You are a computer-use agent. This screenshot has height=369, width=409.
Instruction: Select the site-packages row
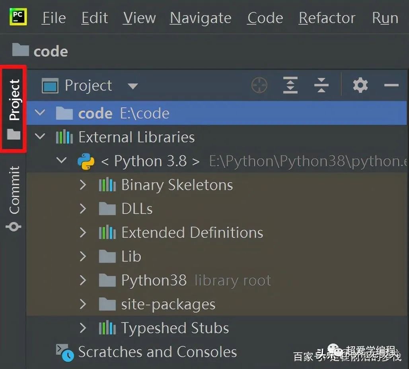[x=216, y=304]
